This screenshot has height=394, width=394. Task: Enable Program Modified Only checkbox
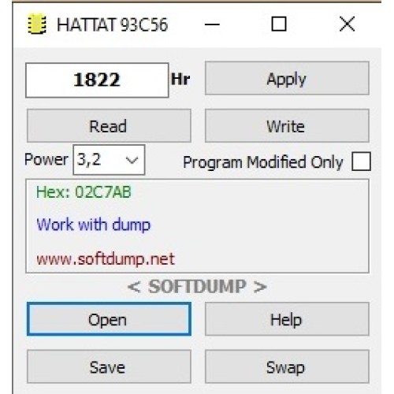click(x=361, y=162)
